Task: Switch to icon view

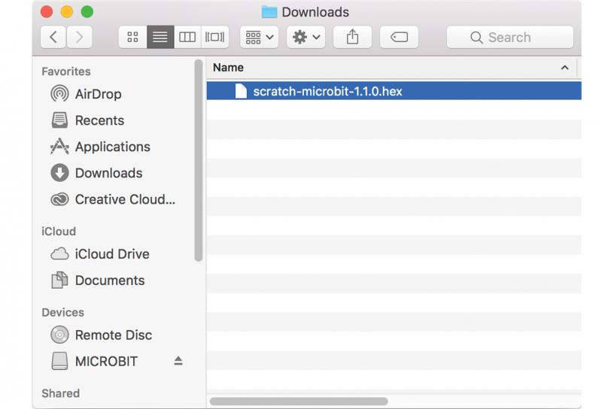Action: click(x=132, y=37)
